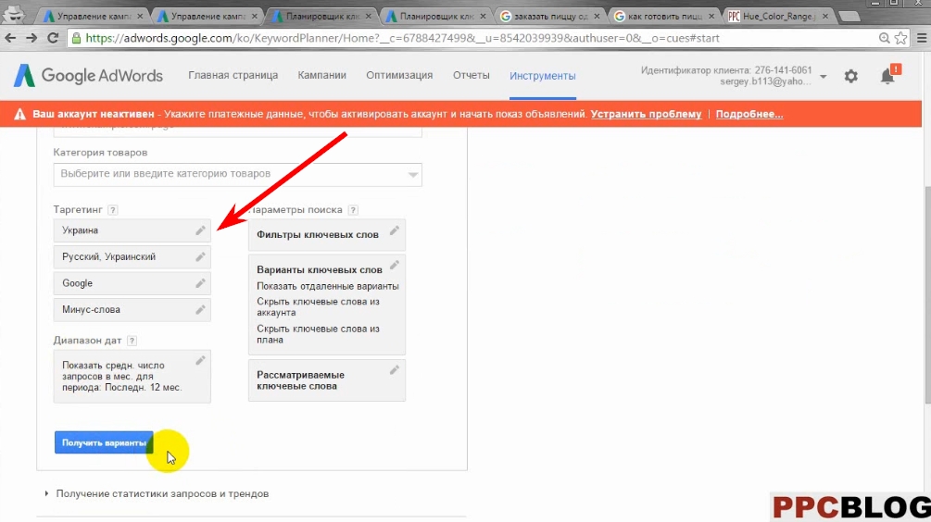Click the page vertical scrollbar

coord(927,295)
